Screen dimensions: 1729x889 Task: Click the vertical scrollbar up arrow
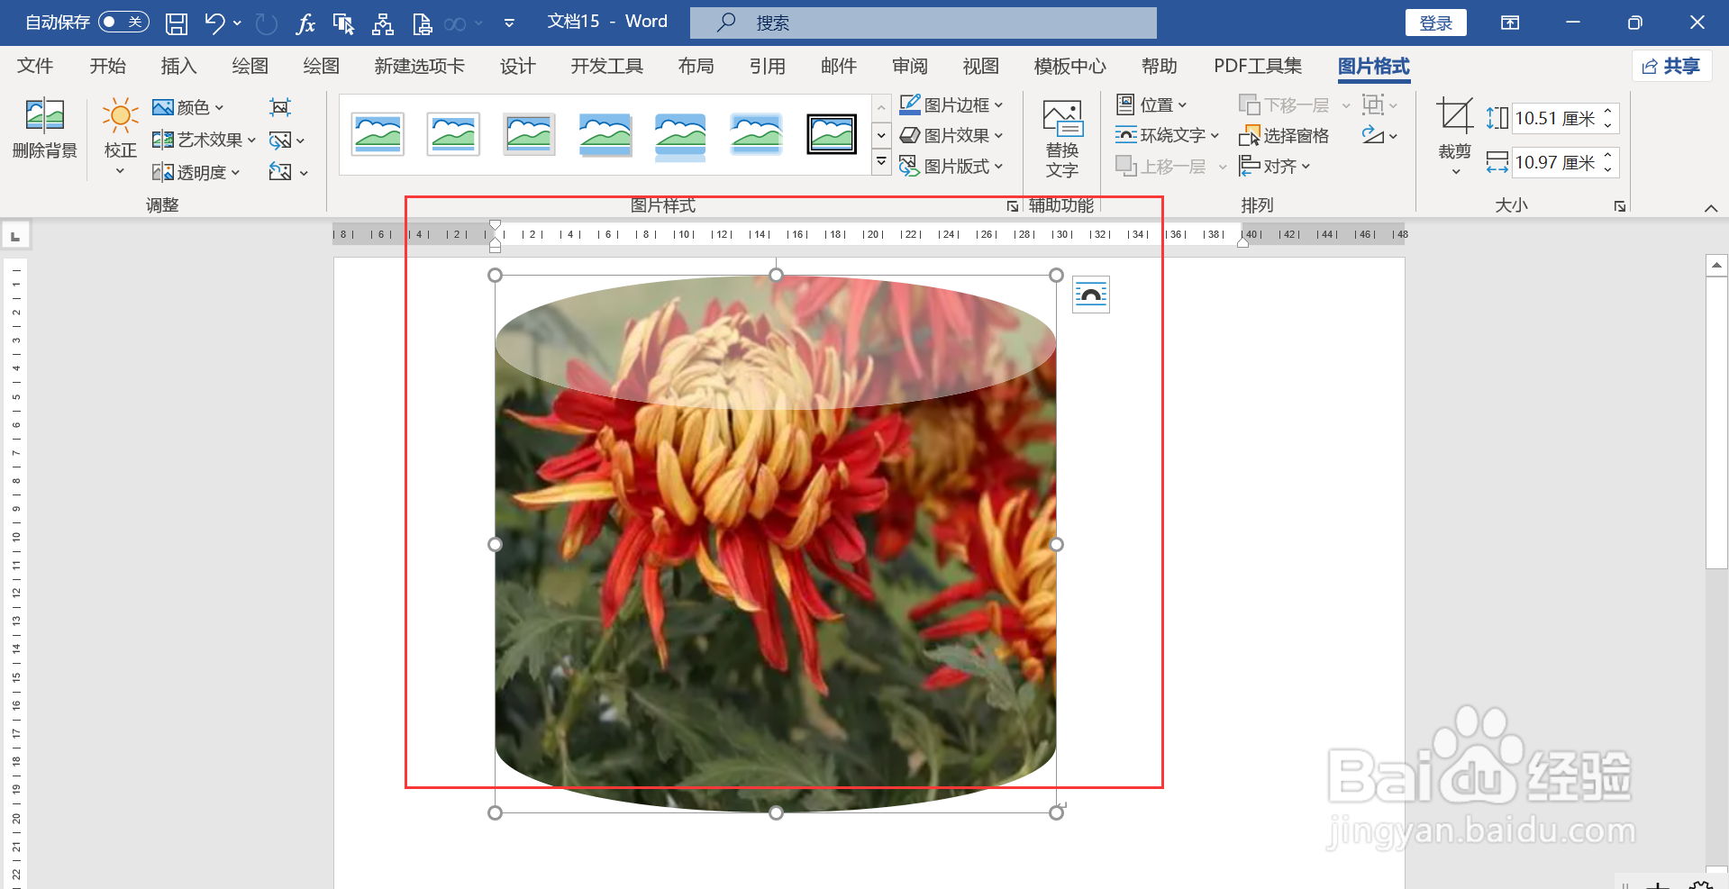pos(1716,266)
